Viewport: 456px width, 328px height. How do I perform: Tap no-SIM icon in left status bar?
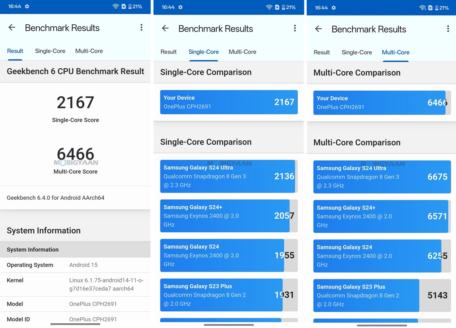tap(124, 6)
